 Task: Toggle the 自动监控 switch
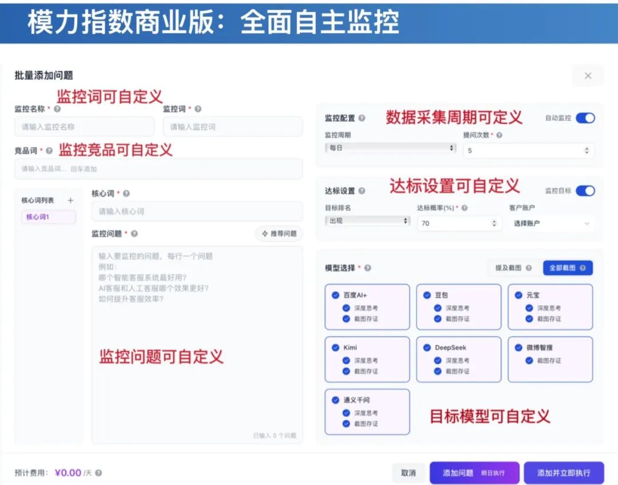585,118
